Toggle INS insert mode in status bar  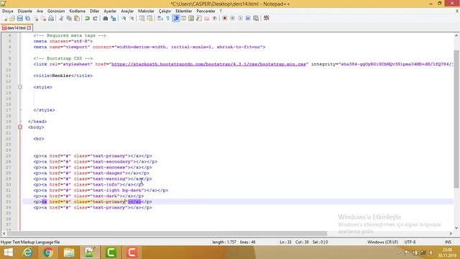coord(448,242)
